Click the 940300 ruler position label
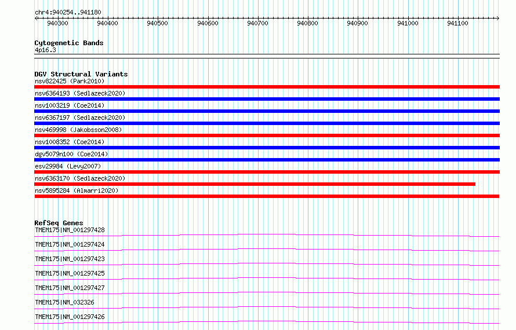This screenshot has height=330, width=516. (57, 23)
